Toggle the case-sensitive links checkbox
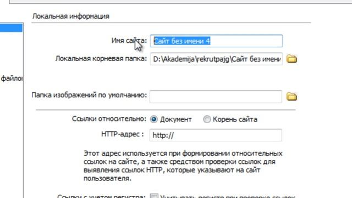The image size is (352, 198). pos(154,196)
